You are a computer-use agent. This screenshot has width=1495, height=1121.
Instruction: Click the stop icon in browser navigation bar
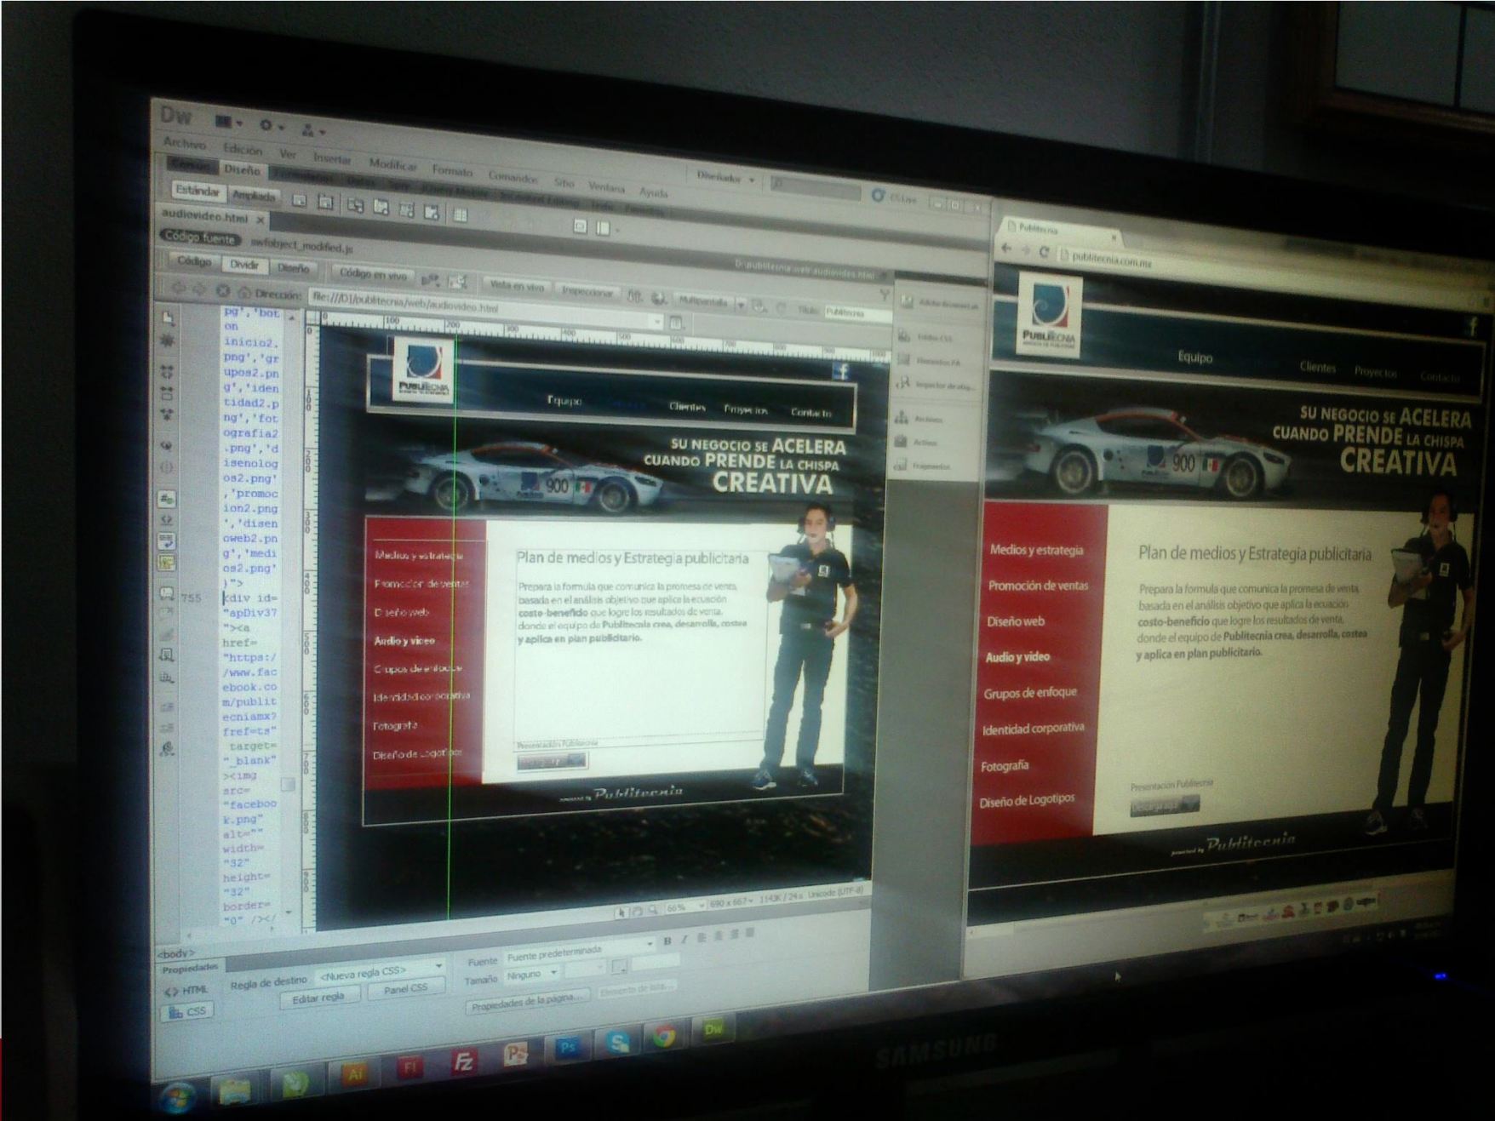coord(223,291)
